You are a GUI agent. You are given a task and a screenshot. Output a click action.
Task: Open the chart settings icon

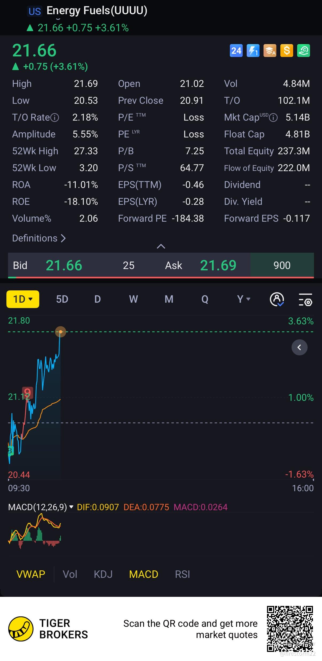[x=305, y=299]
